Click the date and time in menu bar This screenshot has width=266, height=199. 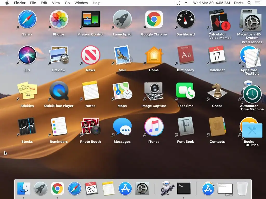tap(211, 3)
